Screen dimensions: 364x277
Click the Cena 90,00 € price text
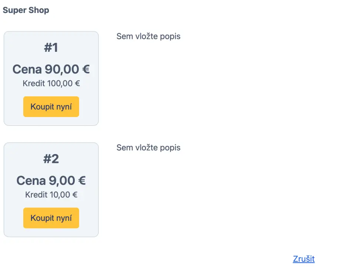[x=51, y=69]
